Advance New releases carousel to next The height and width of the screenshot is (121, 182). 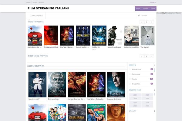[x=152, y=22]
